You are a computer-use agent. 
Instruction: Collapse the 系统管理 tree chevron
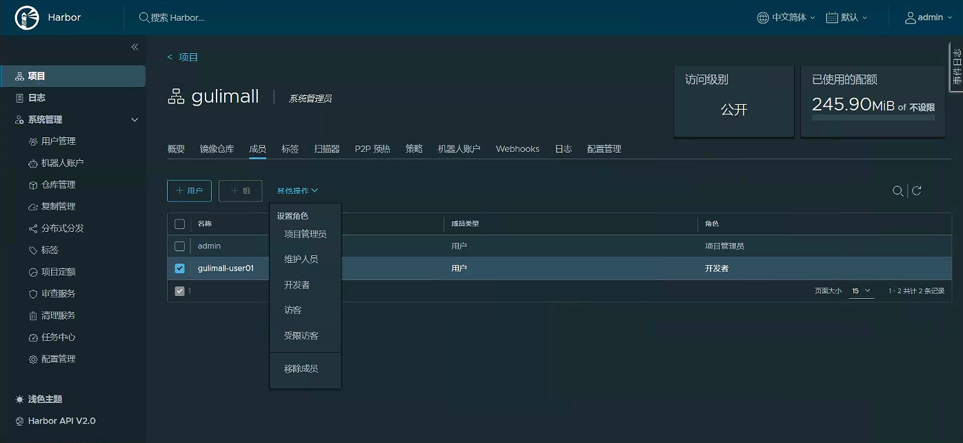click(135, 120)
